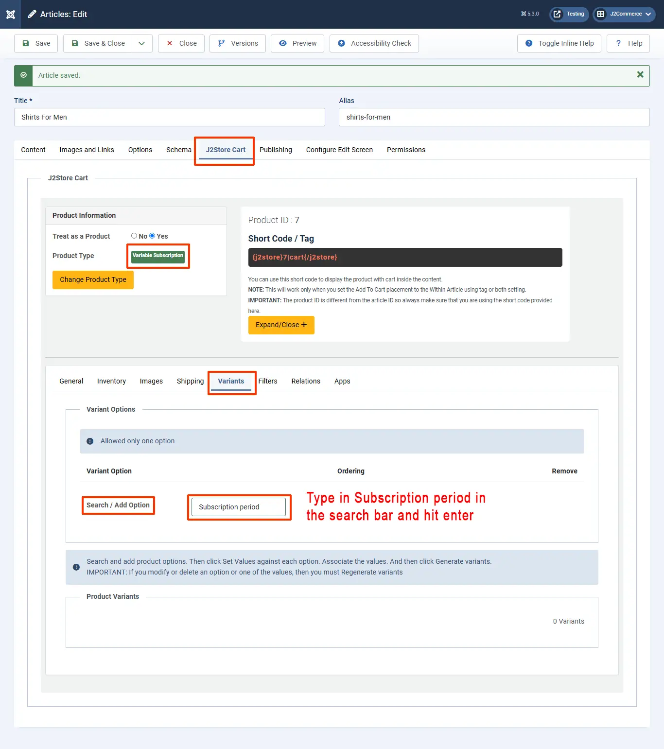
Task: Select the Schema tab
Action: pos(179,150)
